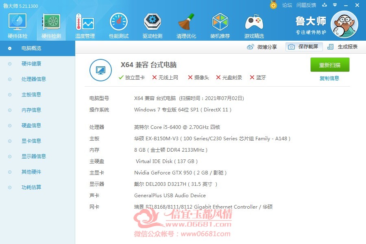This screenshot has height=244, width=366.
Task: Click the download-tray icon in title bar
Action: tap(325, 5)
